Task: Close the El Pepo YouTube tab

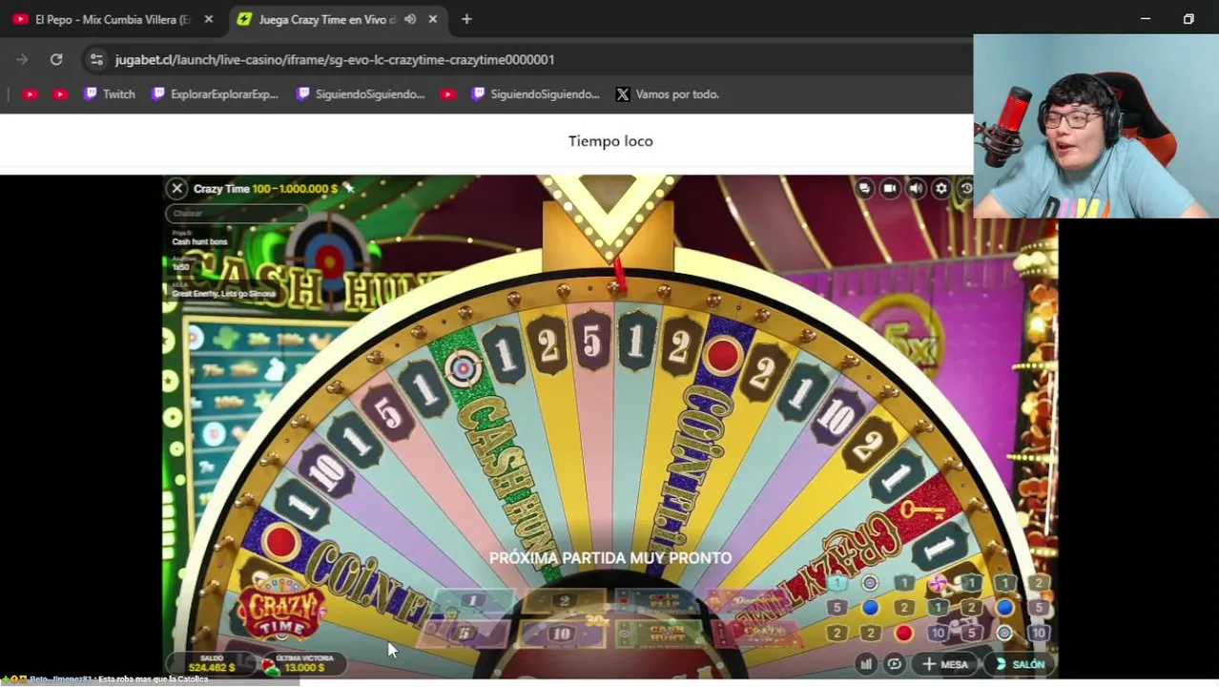Action: coord(209,19)
